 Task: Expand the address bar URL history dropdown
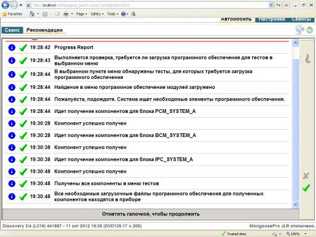click(x=271, y=5)
